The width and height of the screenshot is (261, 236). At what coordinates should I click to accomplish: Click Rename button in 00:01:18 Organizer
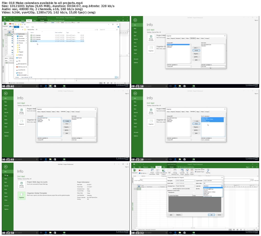tap(196, 54)
